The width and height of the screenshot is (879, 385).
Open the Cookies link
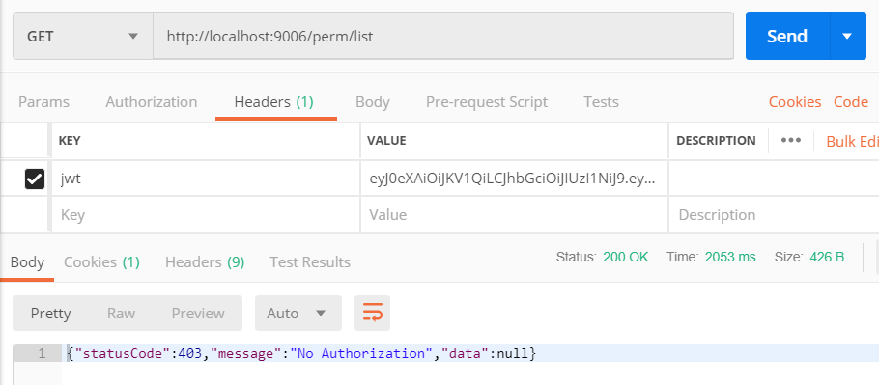795,102
